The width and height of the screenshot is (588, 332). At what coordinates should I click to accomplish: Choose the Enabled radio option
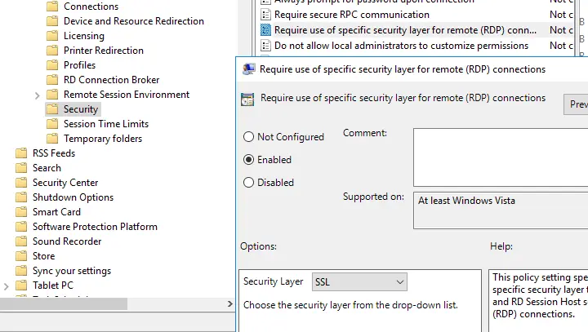(x=248, y=160)
